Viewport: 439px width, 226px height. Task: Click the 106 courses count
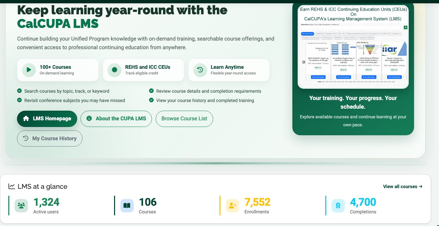click(x=148, y=202)
